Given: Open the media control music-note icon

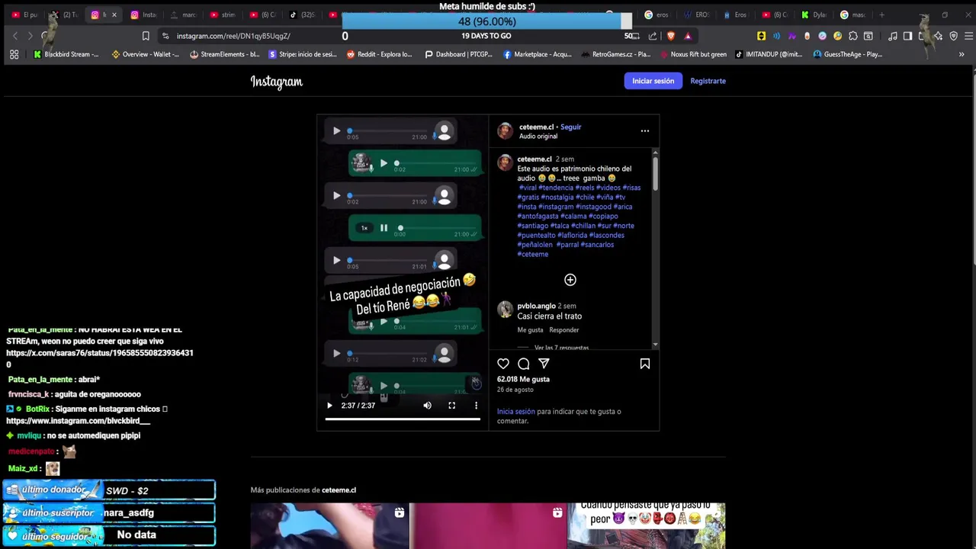Looking at the screenshot, I should pyautogui.click(x=892, y=36).
